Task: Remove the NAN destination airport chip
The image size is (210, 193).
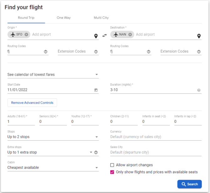Action: 130,35
